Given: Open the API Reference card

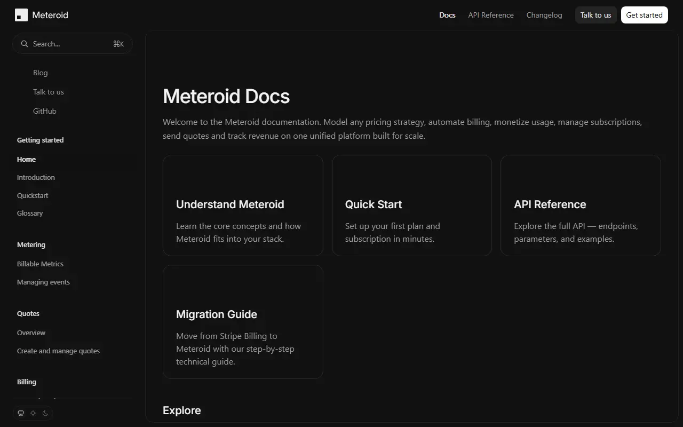Looking at the screenshot, I should point(581,205).
